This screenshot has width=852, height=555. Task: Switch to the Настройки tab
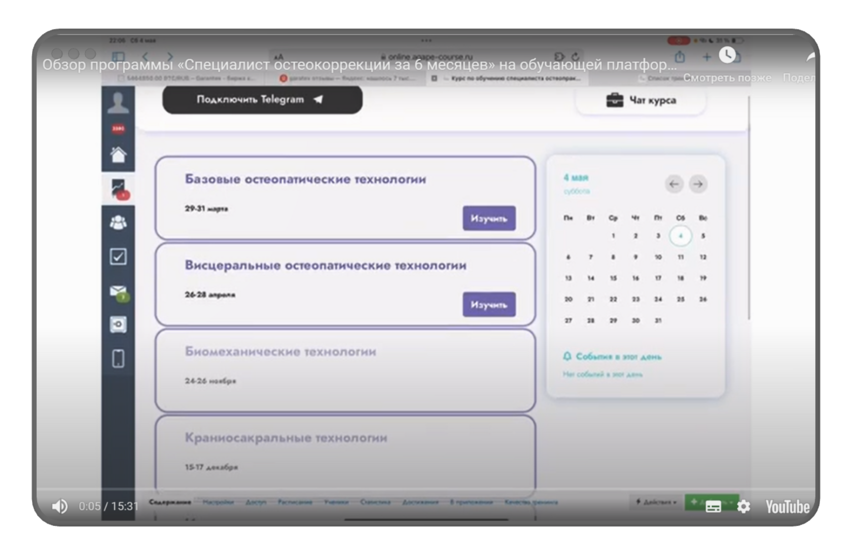click(x=218, y=502)
